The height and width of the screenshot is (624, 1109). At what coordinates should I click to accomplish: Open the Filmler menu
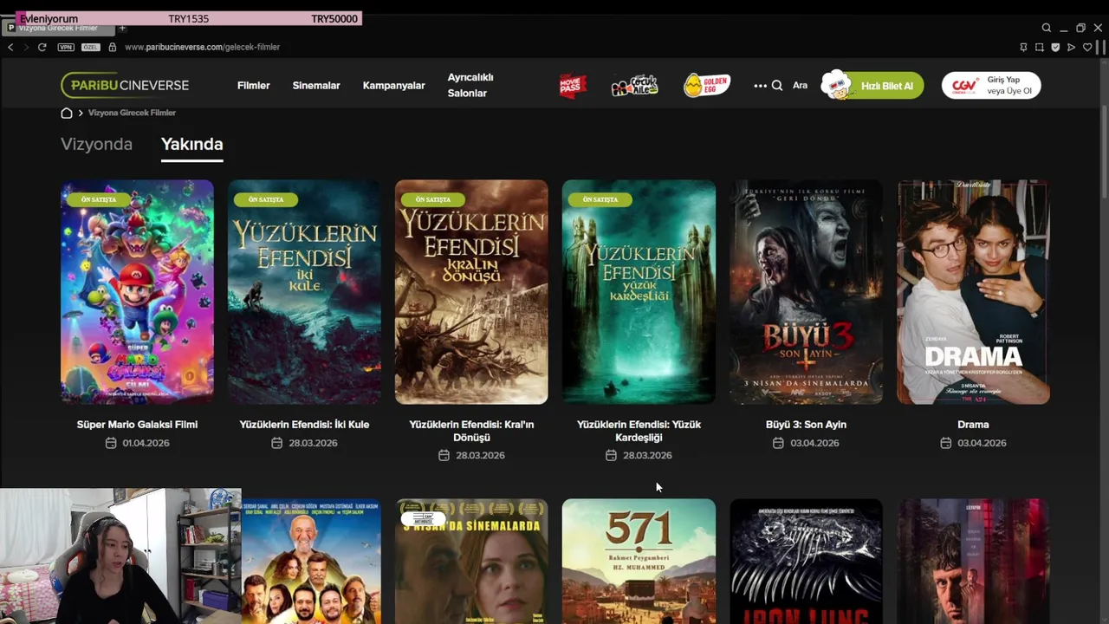click(254, 86)
